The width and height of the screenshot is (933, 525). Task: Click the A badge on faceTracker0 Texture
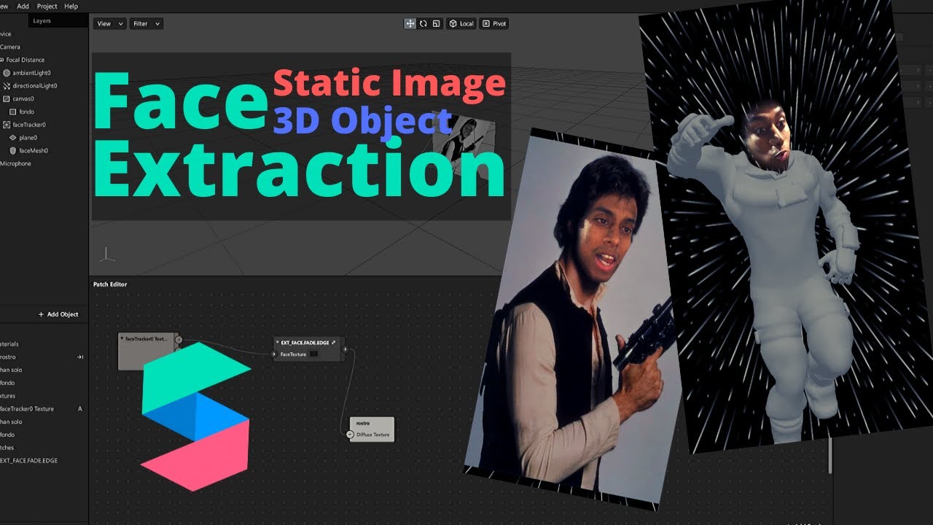click(80, 409)
